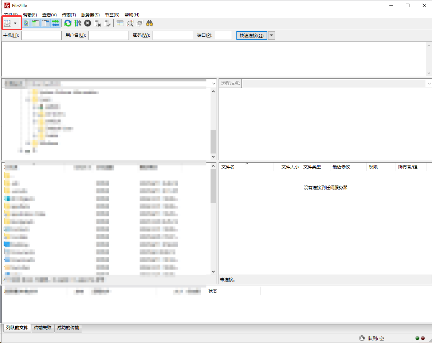Toggle the transfer queue display
Viewport: 432px width, 343px height.
click(55, 23)
